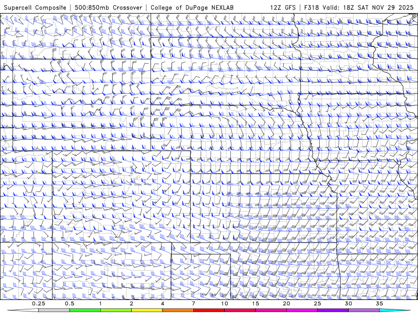Select the gray color bar segment
418x313 pixels.
[x=54, y=310]
